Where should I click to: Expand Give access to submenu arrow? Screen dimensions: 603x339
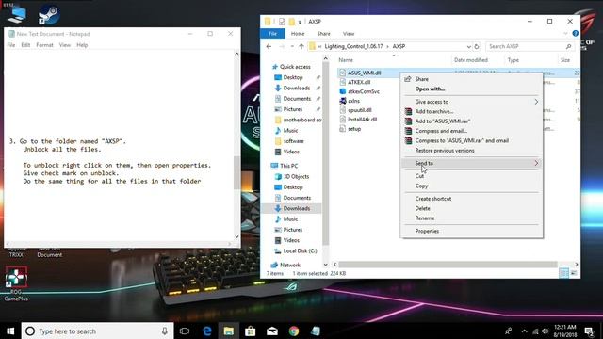[536, 102]
